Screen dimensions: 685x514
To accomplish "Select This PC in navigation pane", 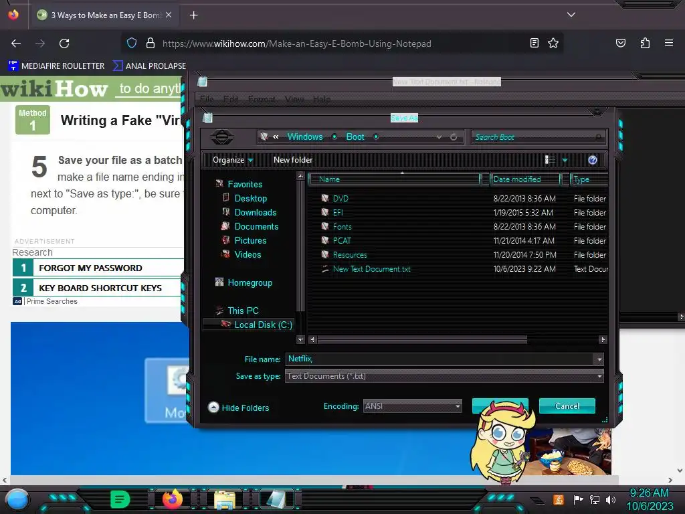I will point(243,311).
